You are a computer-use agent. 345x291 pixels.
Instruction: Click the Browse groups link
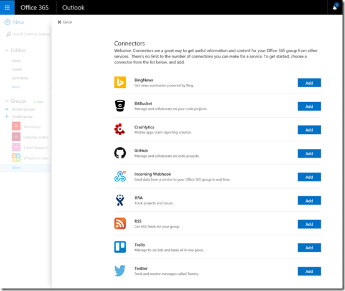24,109
